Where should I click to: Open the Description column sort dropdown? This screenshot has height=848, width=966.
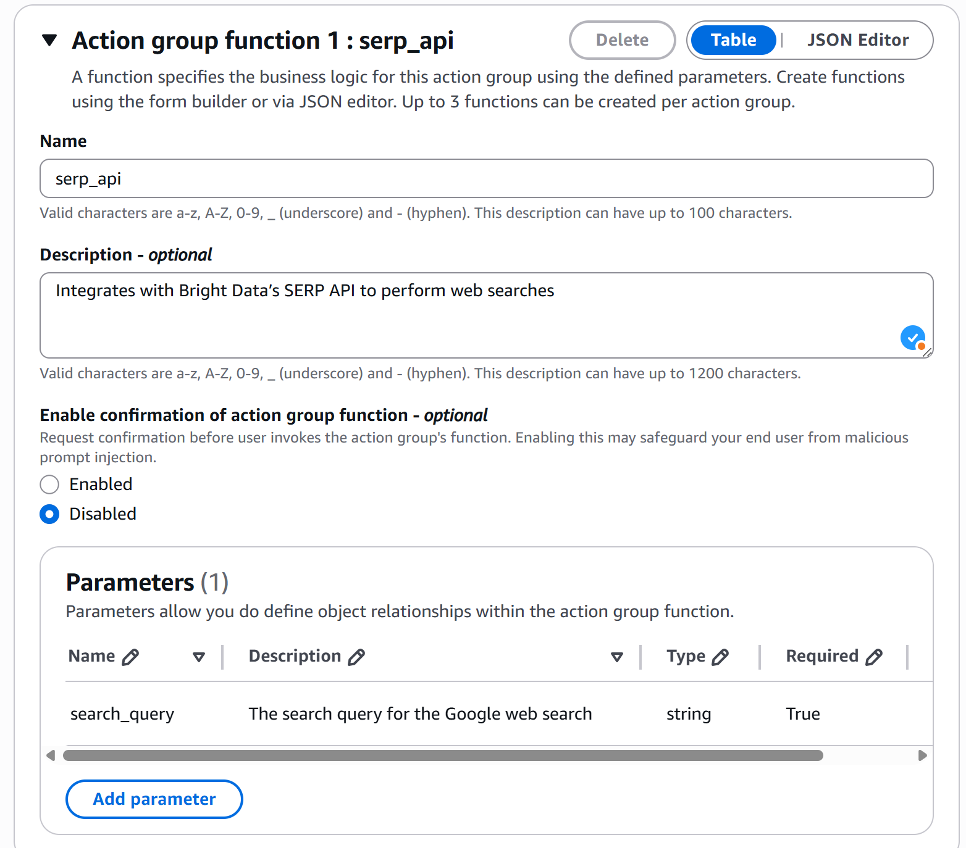[616, 657]
